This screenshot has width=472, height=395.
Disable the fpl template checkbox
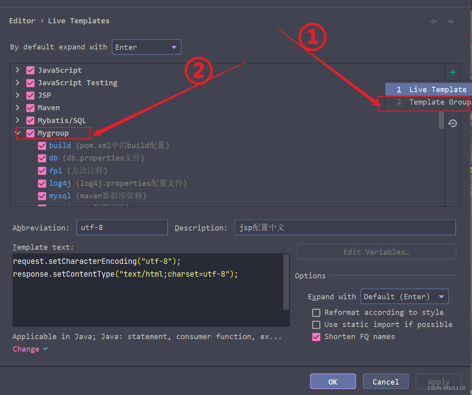click(42, 171)
